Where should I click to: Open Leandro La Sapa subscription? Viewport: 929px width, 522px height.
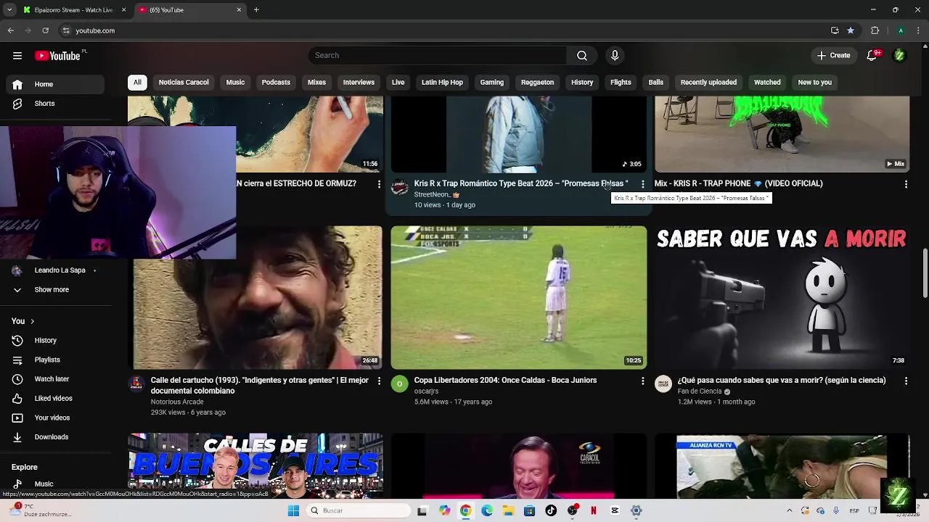tap(60, 270)
